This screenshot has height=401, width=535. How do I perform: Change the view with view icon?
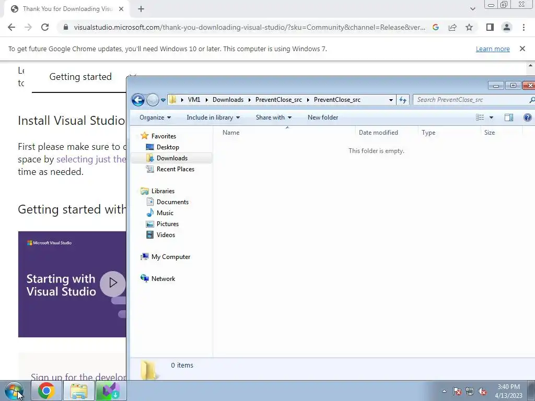[480, 117]
